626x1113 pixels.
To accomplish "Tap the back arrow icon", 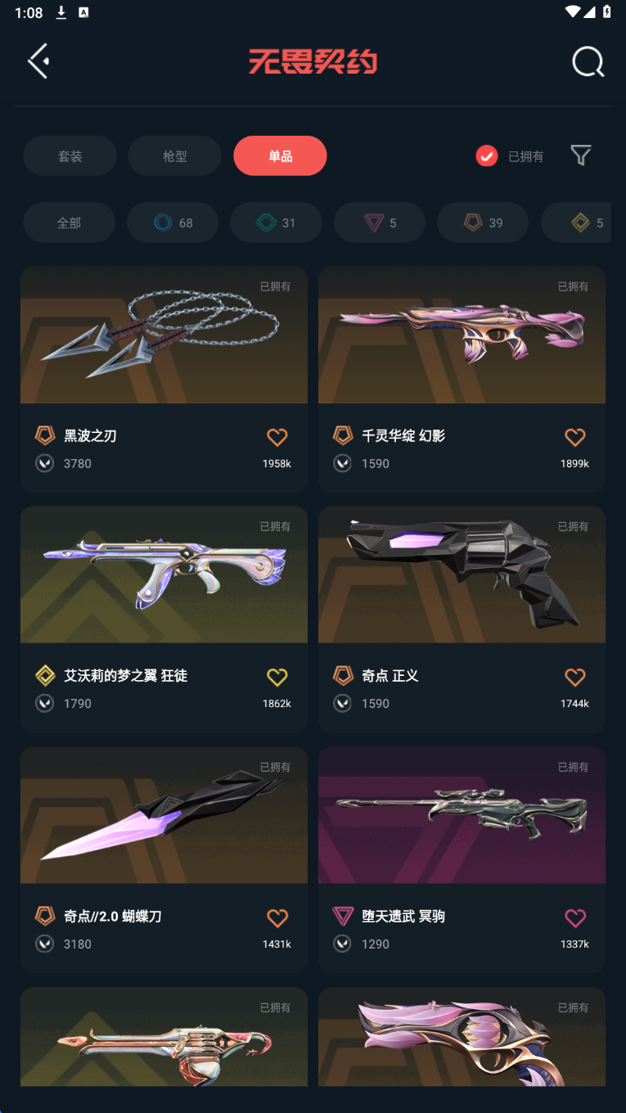I will coord(38,61).
